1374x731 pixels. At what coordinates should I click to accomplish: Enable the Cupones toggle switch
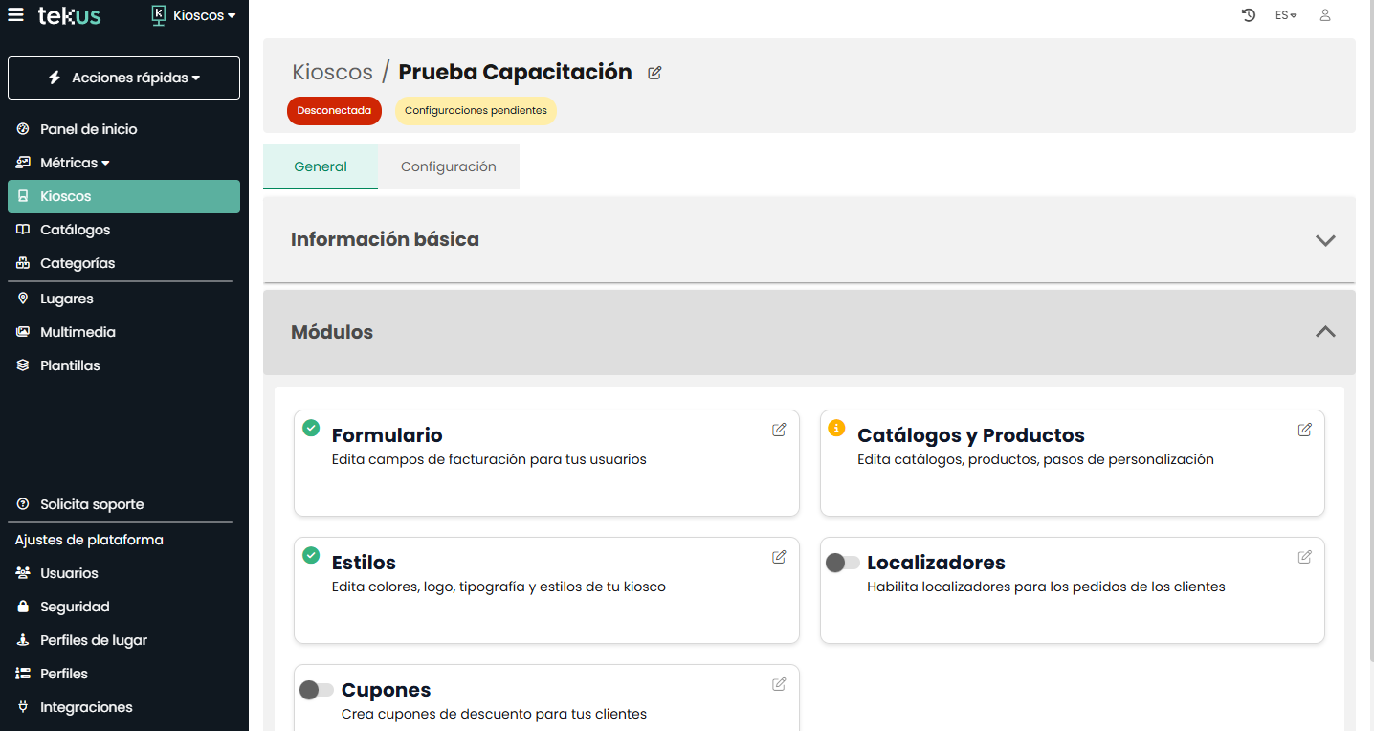[317, 690]
